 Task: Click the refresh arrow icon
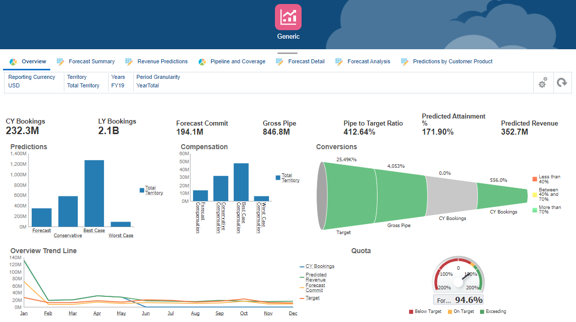[561, 82]
